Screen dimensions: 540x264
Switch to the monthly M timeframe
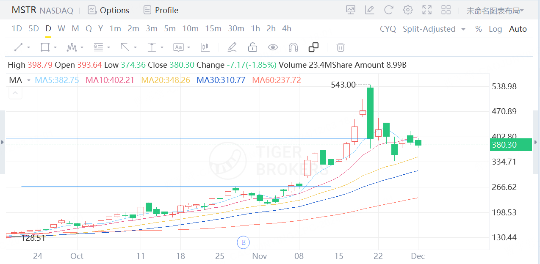75,29
